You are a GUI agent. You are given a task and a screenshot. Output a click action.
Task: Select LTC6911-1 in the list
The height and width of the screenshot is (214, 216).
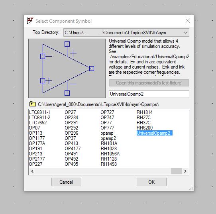(x=39, y=112)
